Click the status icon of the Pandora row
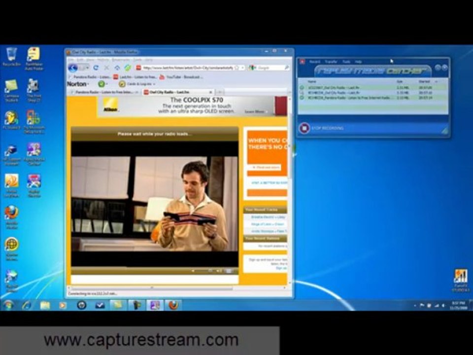This screenshot has width=473, height=355. click(x=302, y=98)
